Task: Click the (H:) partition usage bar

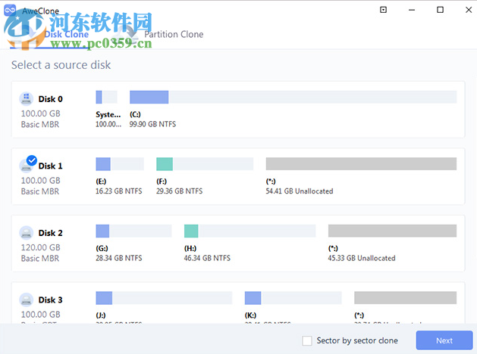Action: [x=249, y=231]
